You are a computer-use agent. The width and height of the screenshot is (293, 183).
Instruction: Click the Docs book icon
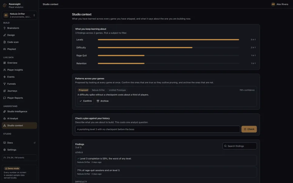[5, 143]
